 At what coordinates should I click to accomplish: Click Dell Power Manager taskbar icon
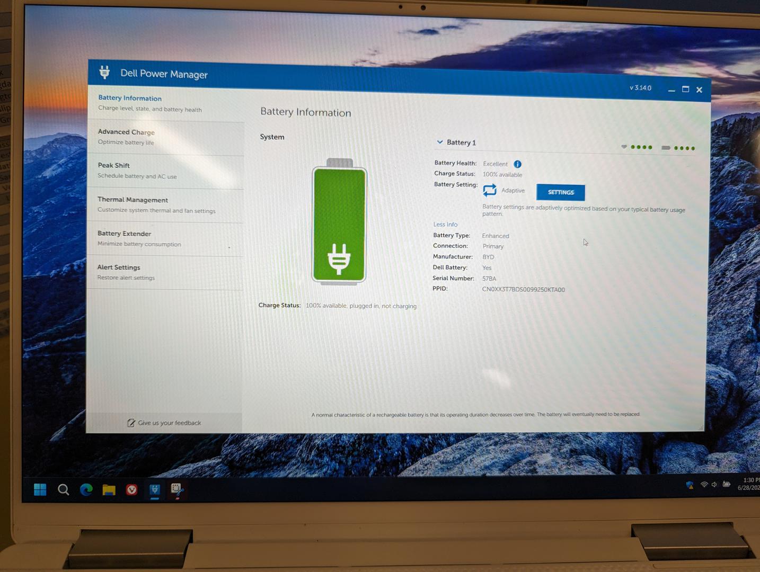[x=155, y=490]
